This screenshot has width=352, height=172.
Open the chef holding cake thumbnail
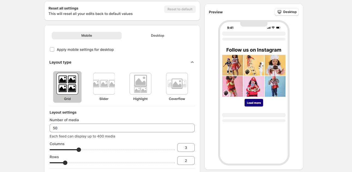275,65
